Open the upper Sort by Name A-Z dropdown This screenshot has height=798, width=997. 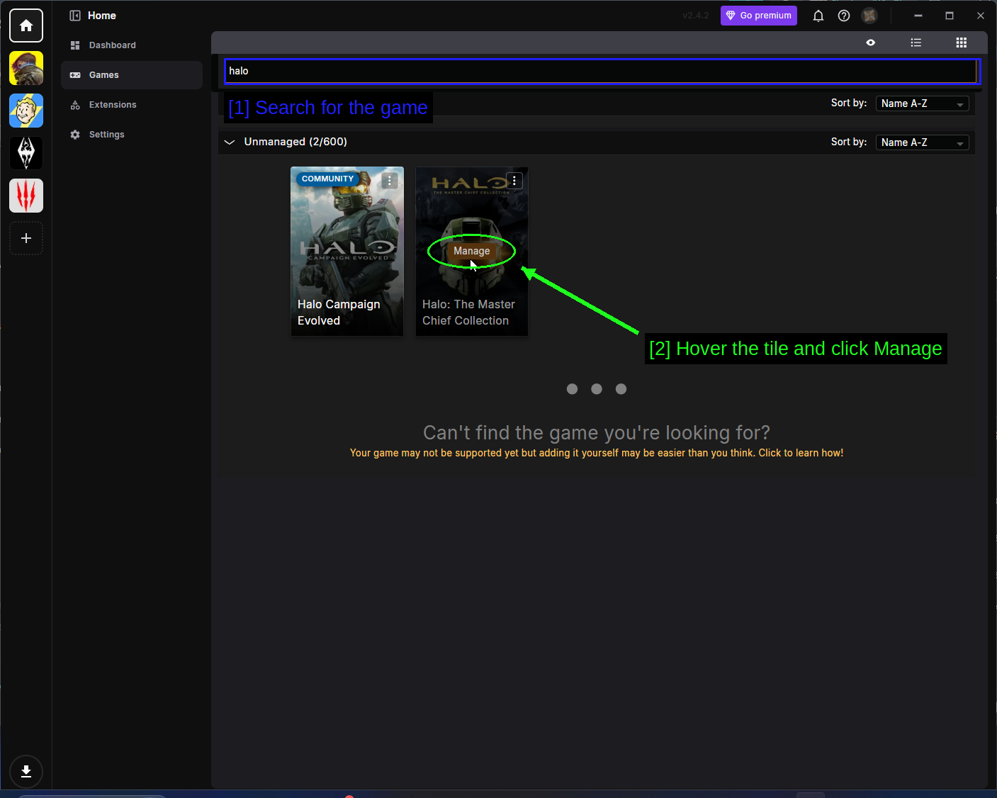pos(923,103)
